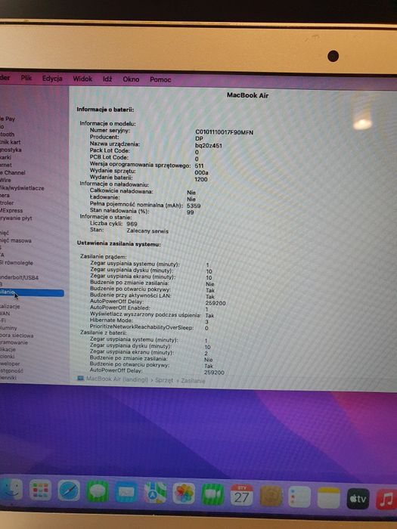Select Czytnik kart sidebar entry
397x529 pixels.
pos(10,142)
